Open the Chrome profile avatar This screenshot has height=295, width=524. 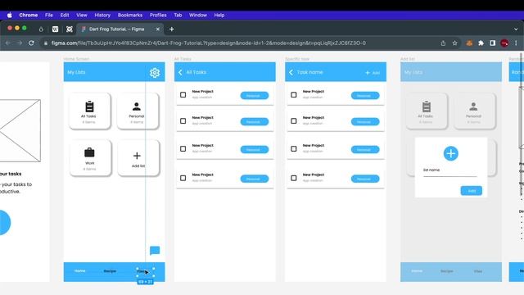pyautogui.click(x=504, y=43)
